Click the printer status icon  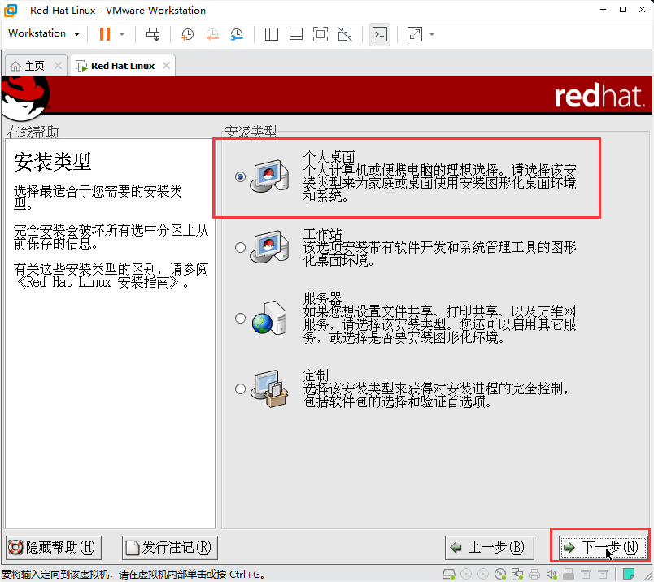click(x=534, y=575)
